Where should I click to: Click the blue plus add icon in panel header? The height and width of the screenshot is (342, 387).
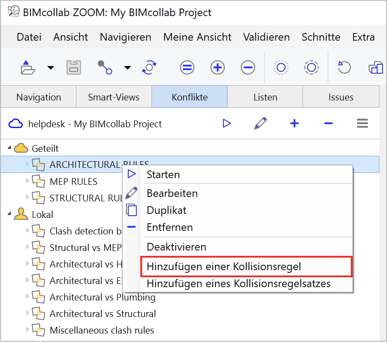pos(294,123)
